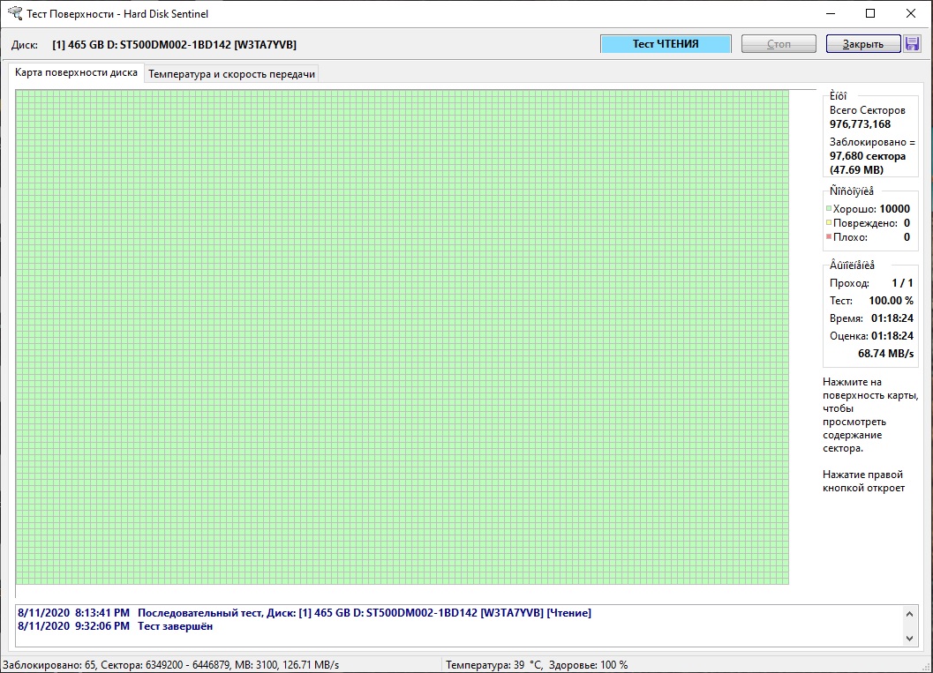Click the disabled Стоп button
The width and height of the screenshot is (933, 673).
click(x=779, y=43)
